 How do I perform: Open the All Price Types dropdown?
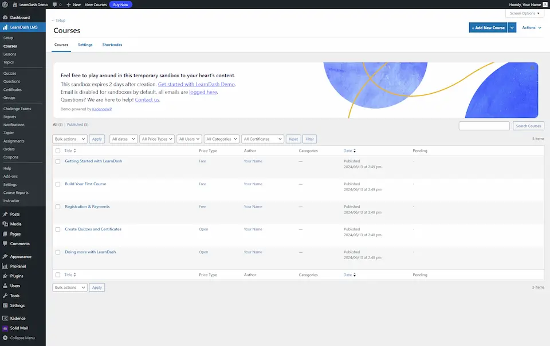click(157, 139)
